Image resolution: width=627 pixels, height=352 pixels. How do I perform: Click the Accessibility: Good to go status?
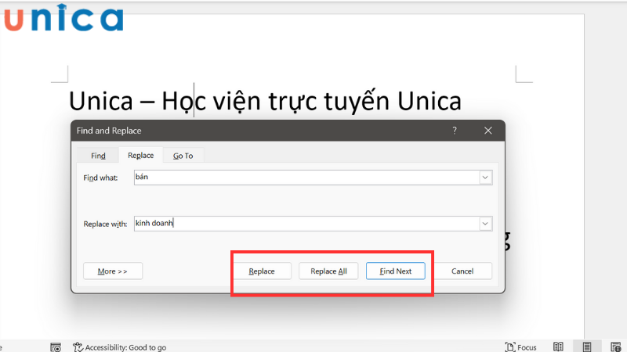point(120,347)
